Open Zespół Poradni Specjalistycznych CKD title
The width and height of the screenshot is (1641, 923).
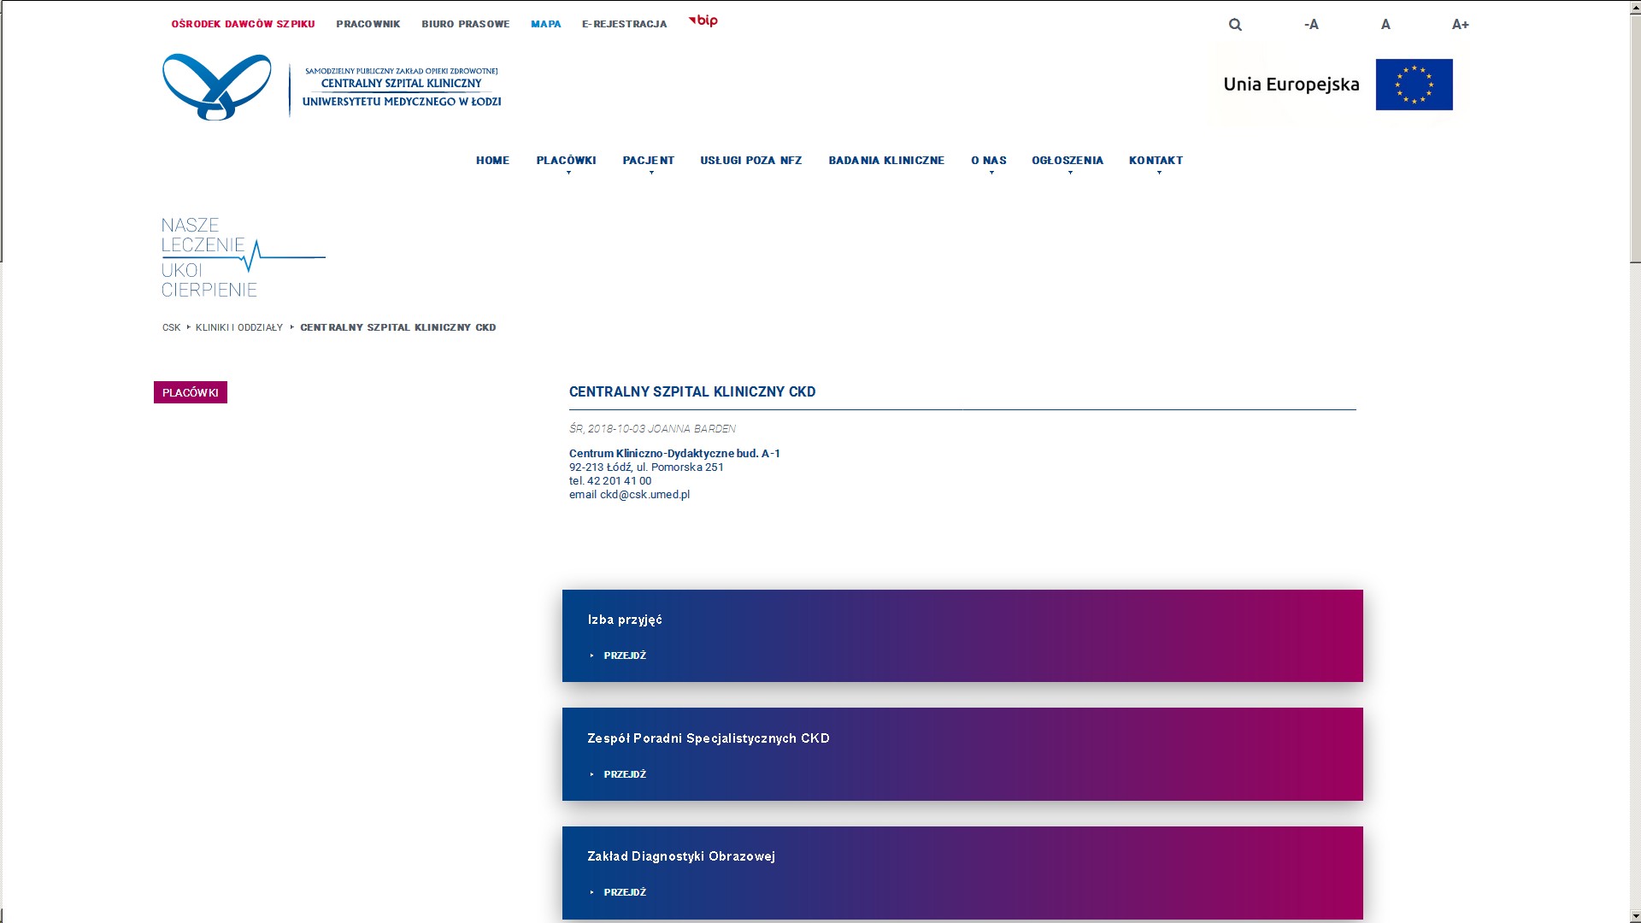pyautogui.click(x=709, y=738)
